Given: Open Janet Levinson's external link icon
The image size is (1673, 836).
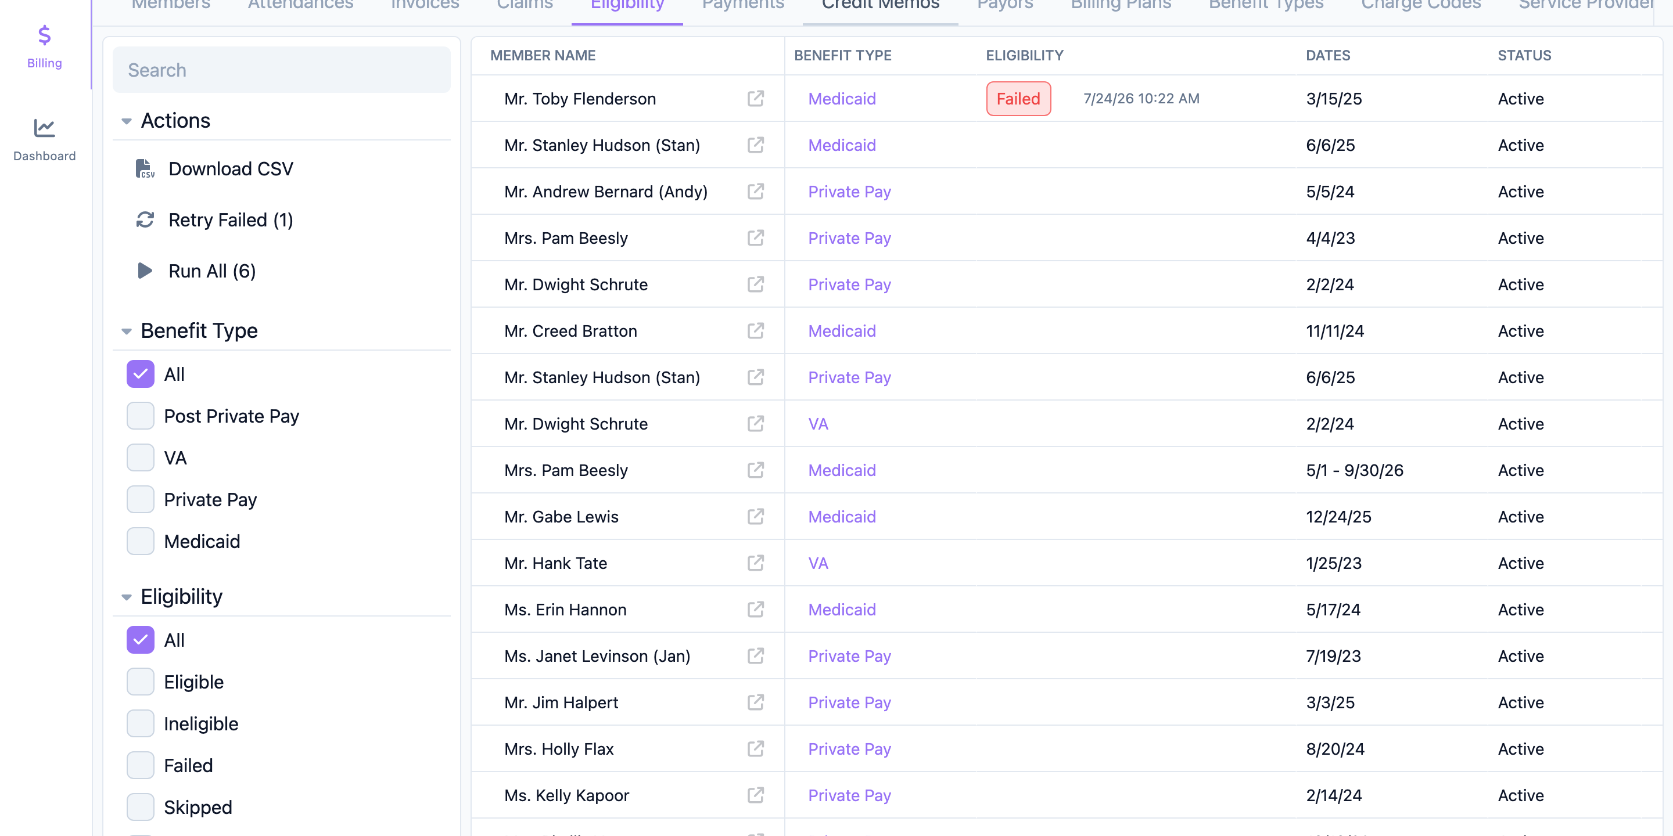Looking at the screenshot, I should pos(755,656).
